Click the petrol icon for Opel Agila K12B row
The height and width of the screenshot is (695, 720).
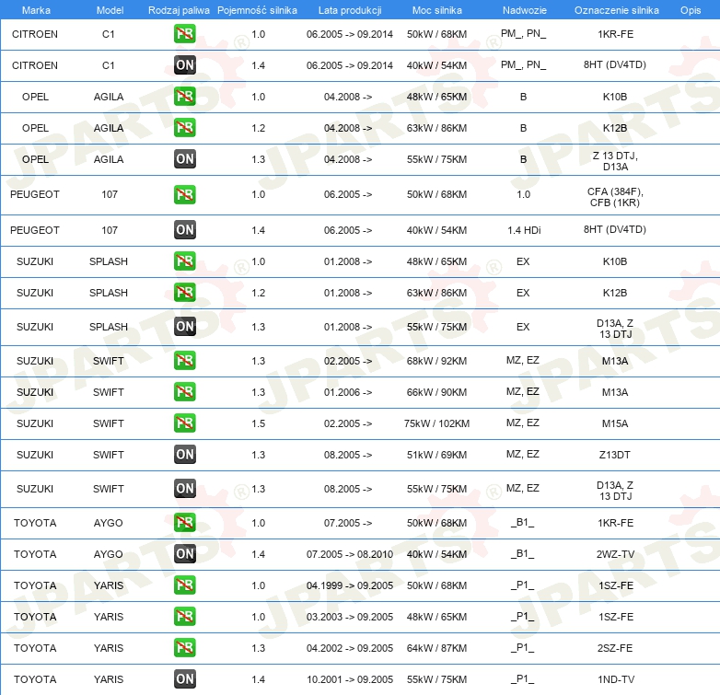pyautogui.click(x=184, y=128)
